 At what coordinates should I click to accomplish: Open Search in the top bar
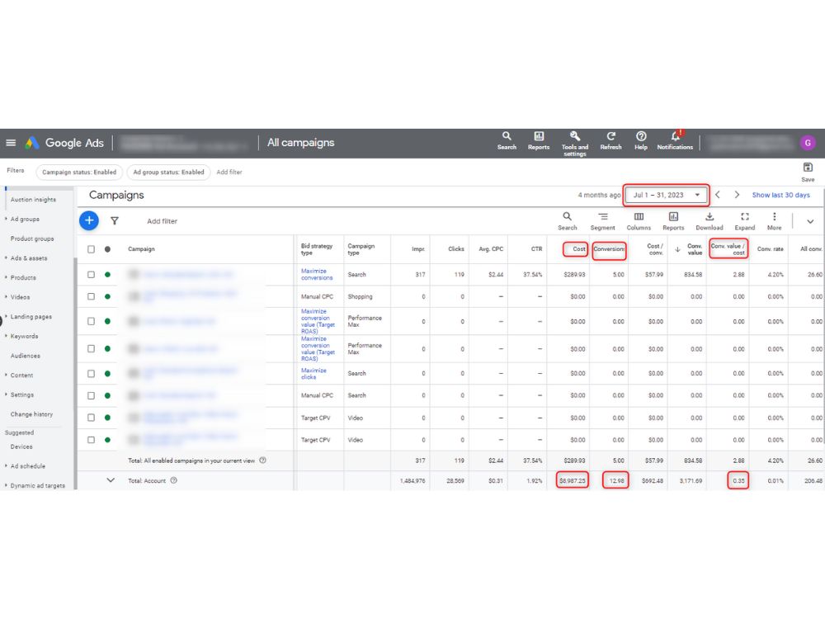507,140
